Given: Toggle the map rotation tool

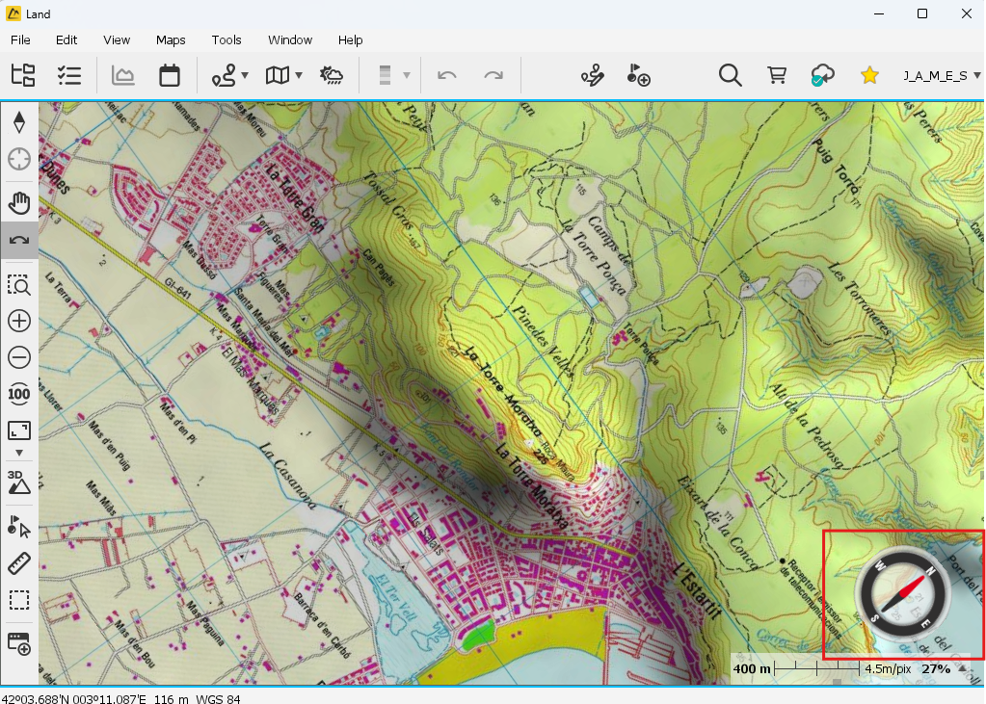Looking at the screenshot, I should point(19,240).
